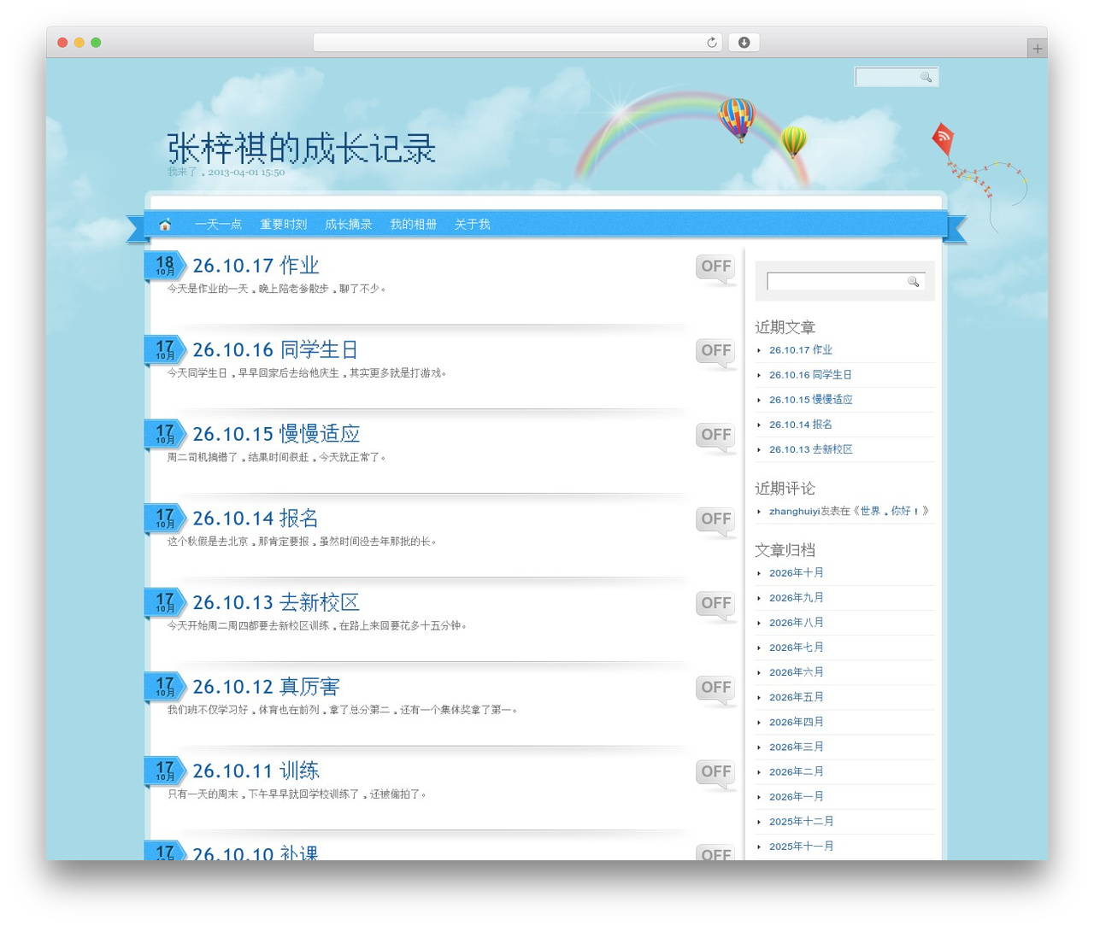
Task: Open archive 2026年四月
Action: (796, 722)
